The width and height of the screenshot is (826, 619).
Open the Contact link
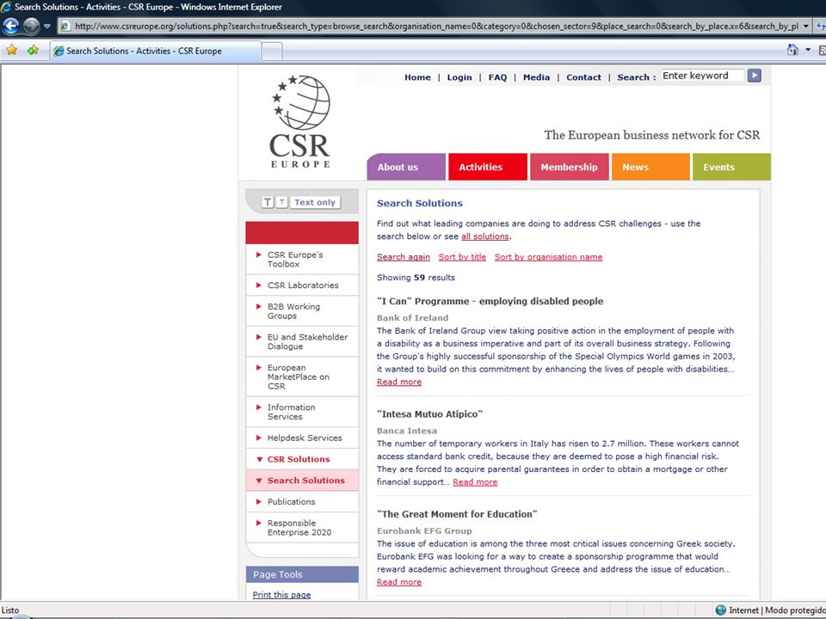[583, 77]
